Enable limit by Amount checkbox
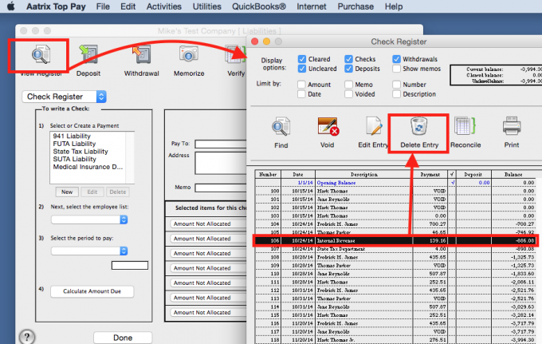 (x=301, y=85)
